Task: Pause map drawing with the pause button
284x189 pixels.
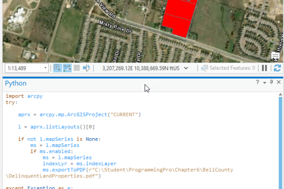Action: tap(265, 68)
